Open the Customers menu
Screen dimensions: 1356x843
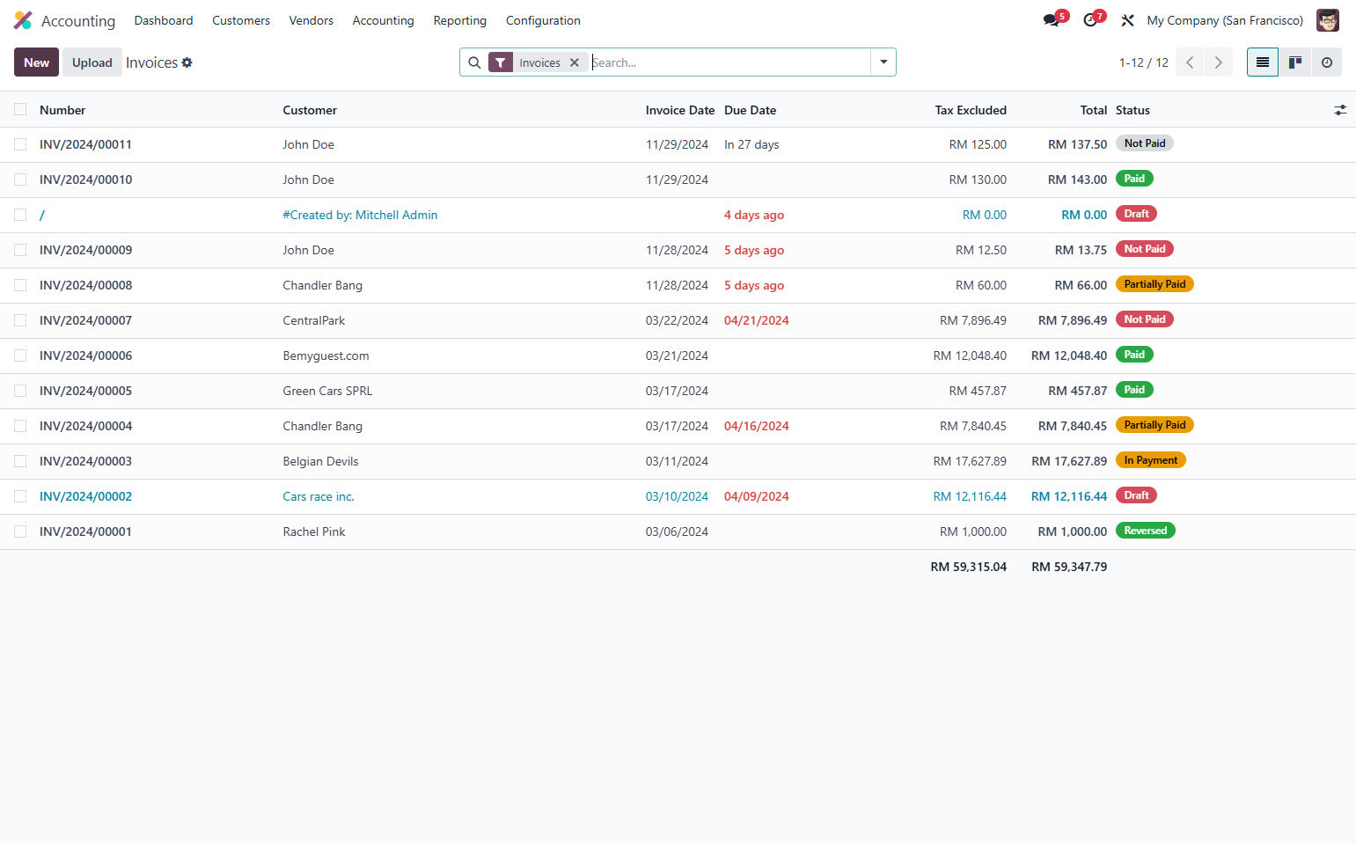pos(241,20)
